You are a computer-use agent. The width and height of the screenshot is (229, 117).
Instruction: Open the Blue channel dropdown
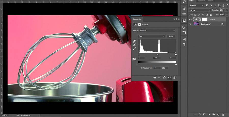151,36
